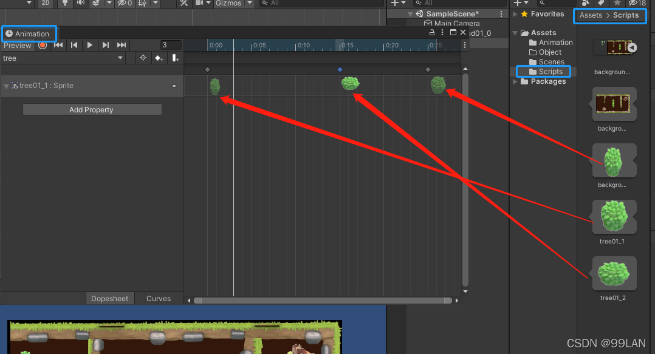
Task: Open Project create plus dropdown
Action: (x=521, y=3)
